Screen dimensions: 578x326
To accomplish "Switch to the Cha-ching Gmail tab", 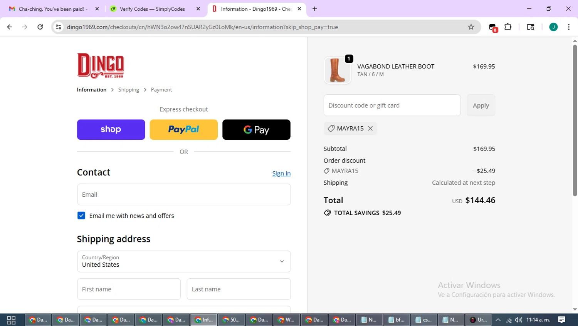I will click(x=54, y=9).
